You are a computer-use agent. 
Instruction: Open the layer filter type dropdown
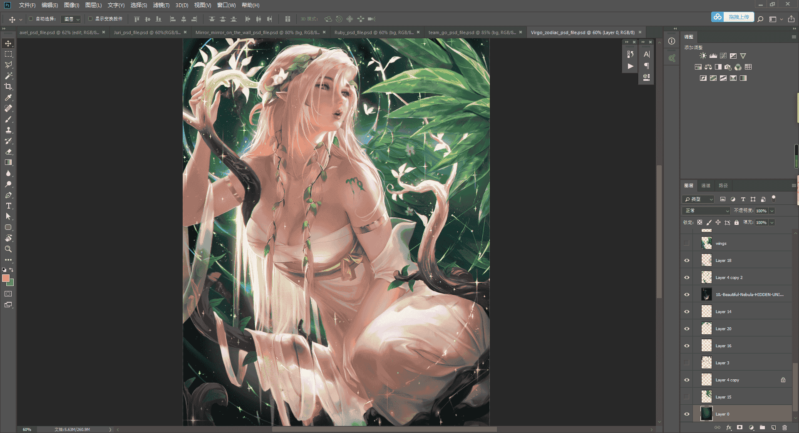coord(698,199)
